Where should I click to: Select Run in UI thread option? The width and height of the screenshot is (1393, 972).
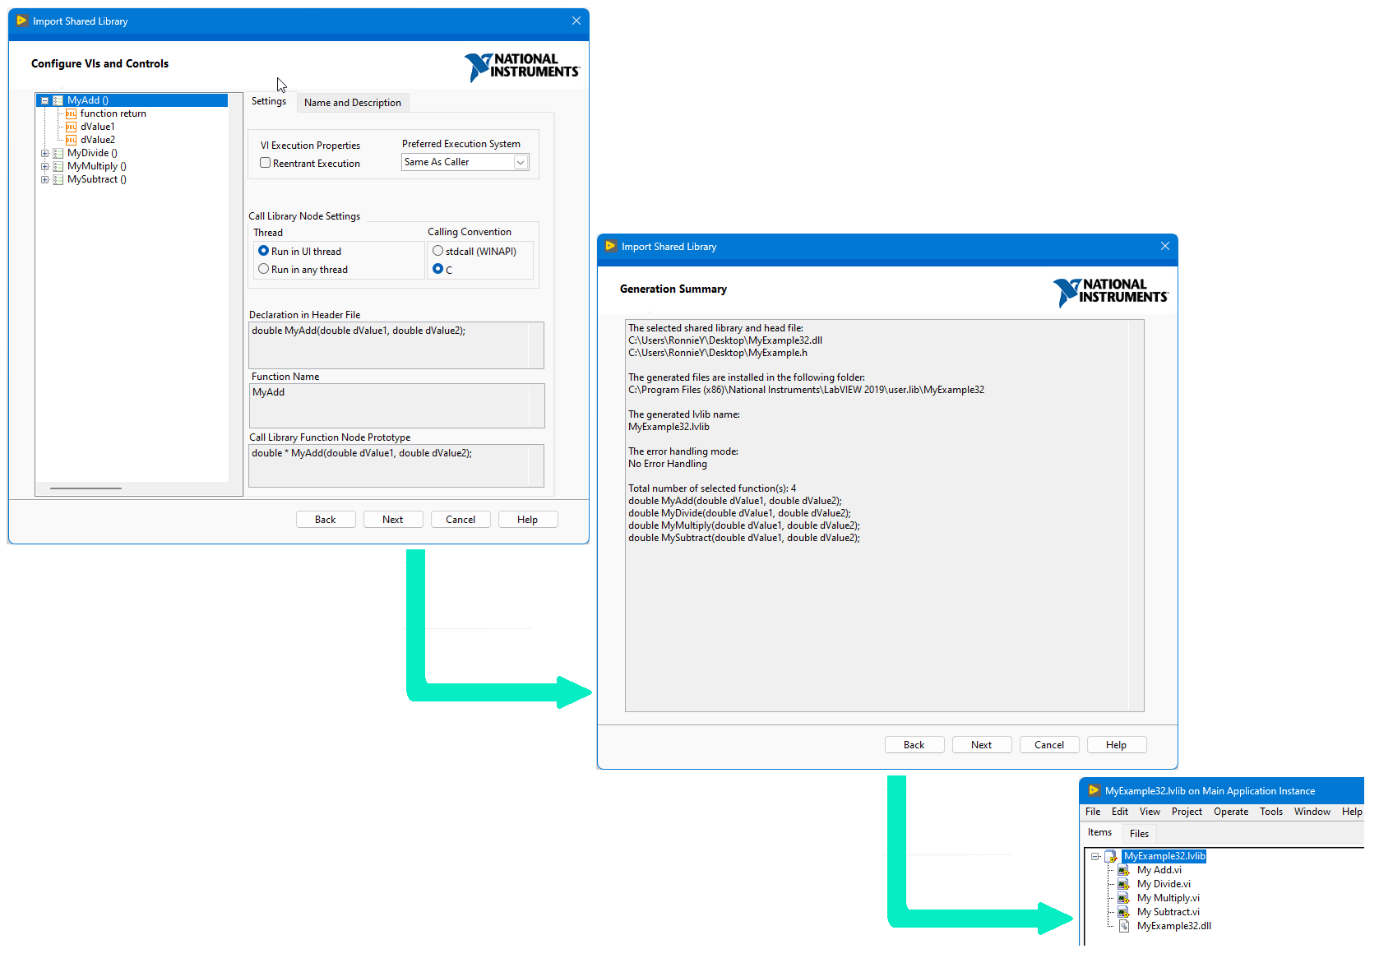click(263, 251)
